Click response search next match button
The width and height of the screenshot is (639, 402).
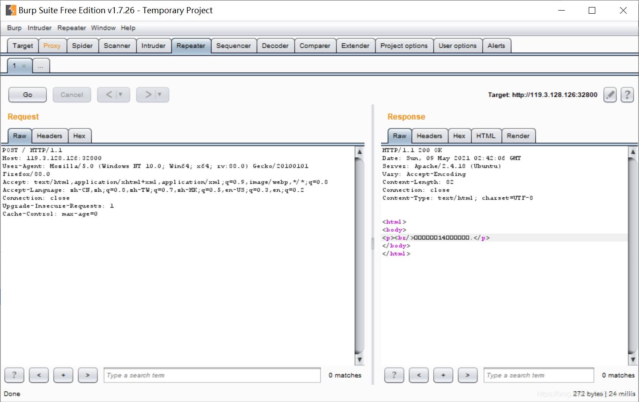pyautogui.click(x=467, y=375)
